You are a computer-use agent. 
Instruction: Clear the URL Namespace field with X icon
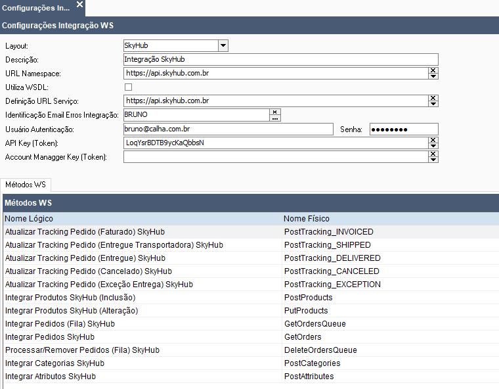click(x=433, y=70)
